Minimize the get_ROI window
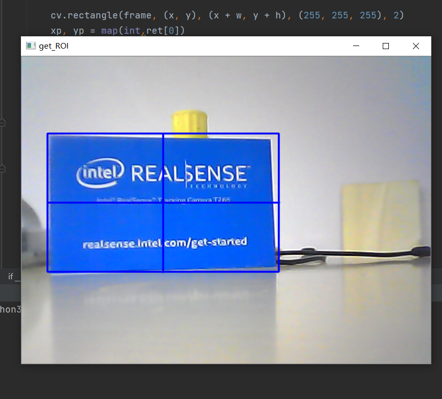Image resolution: width=442 pixels, height=399 pixels. click(356, 46)
